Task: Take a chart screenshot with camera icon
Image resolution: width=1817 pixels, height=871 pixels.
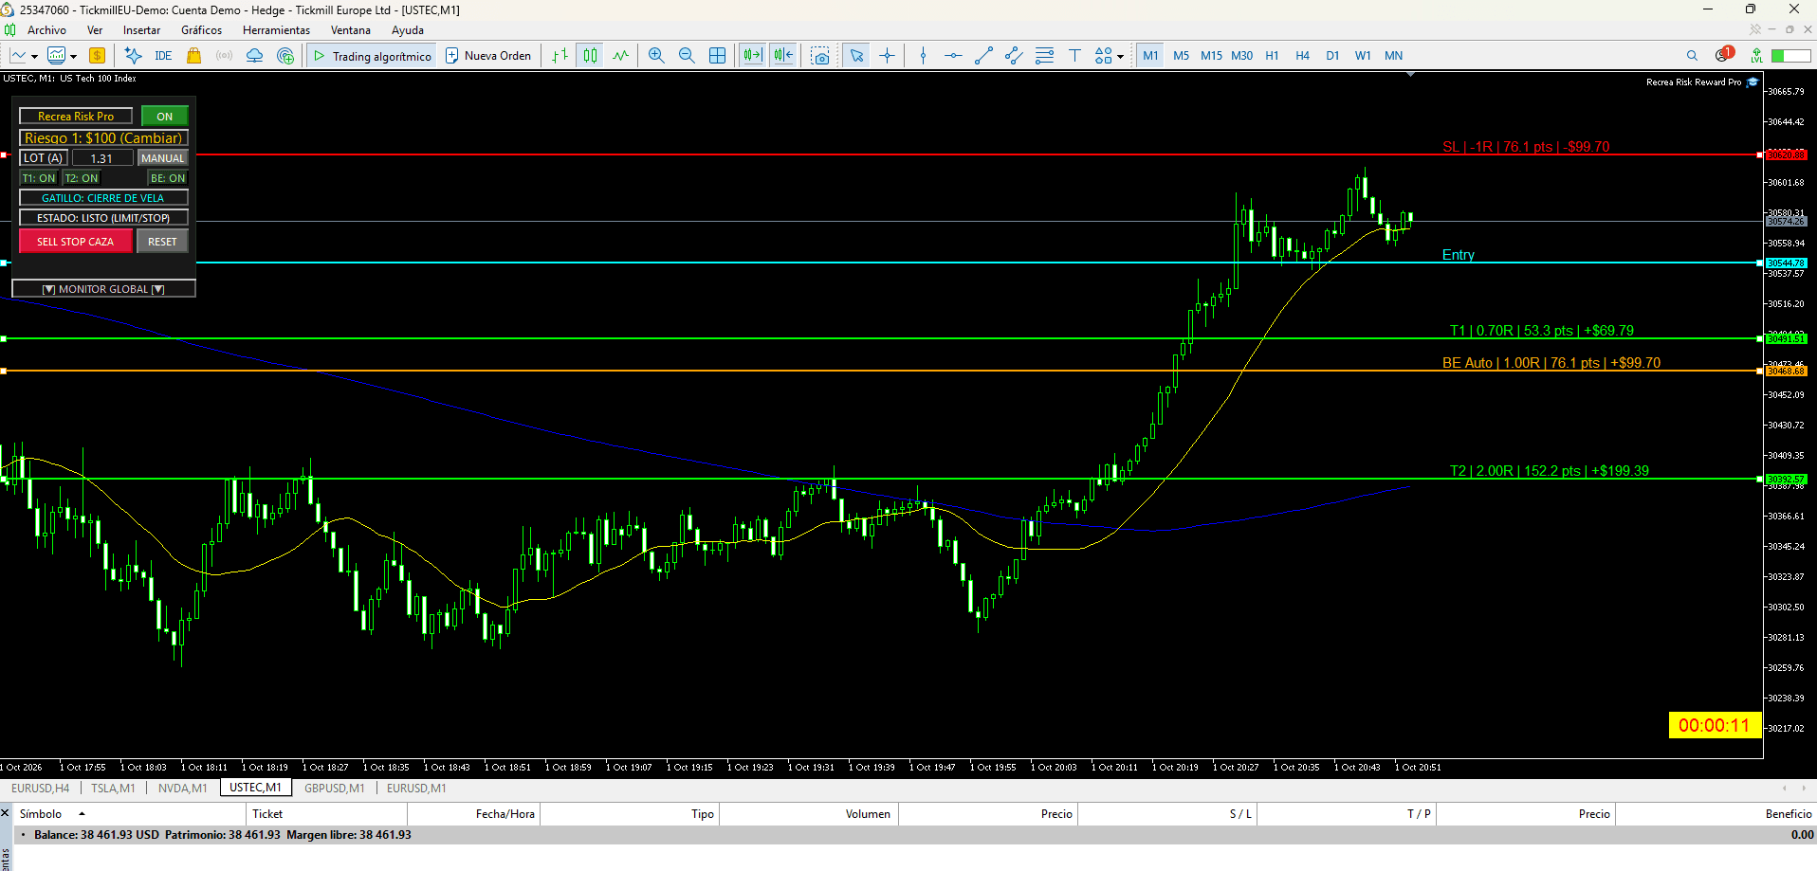Action: pyautogui.click(x=820, y=56)
